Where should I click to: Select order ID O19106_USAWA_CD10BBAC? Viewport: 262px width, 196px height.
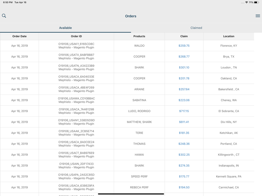(76, 99)
